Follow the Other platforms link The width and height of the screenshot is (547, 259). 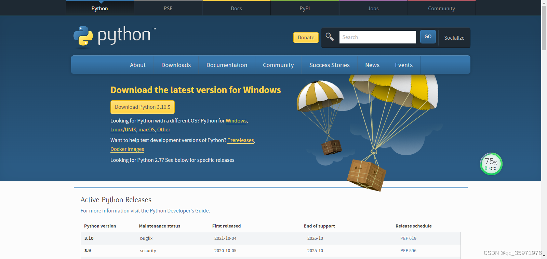(x=164, y=130)
